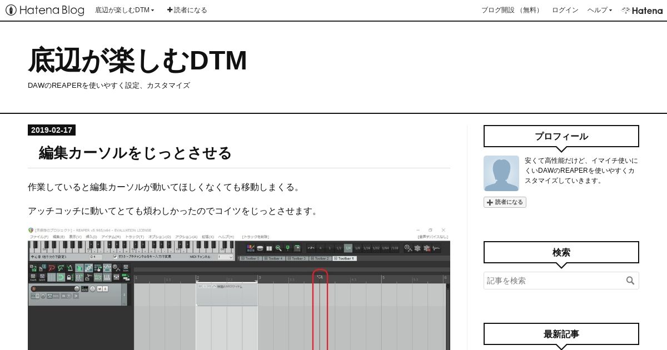Open the 底辺が楽しむDTM blog dropdown in header
667x350 pixels.
point(125,10)
